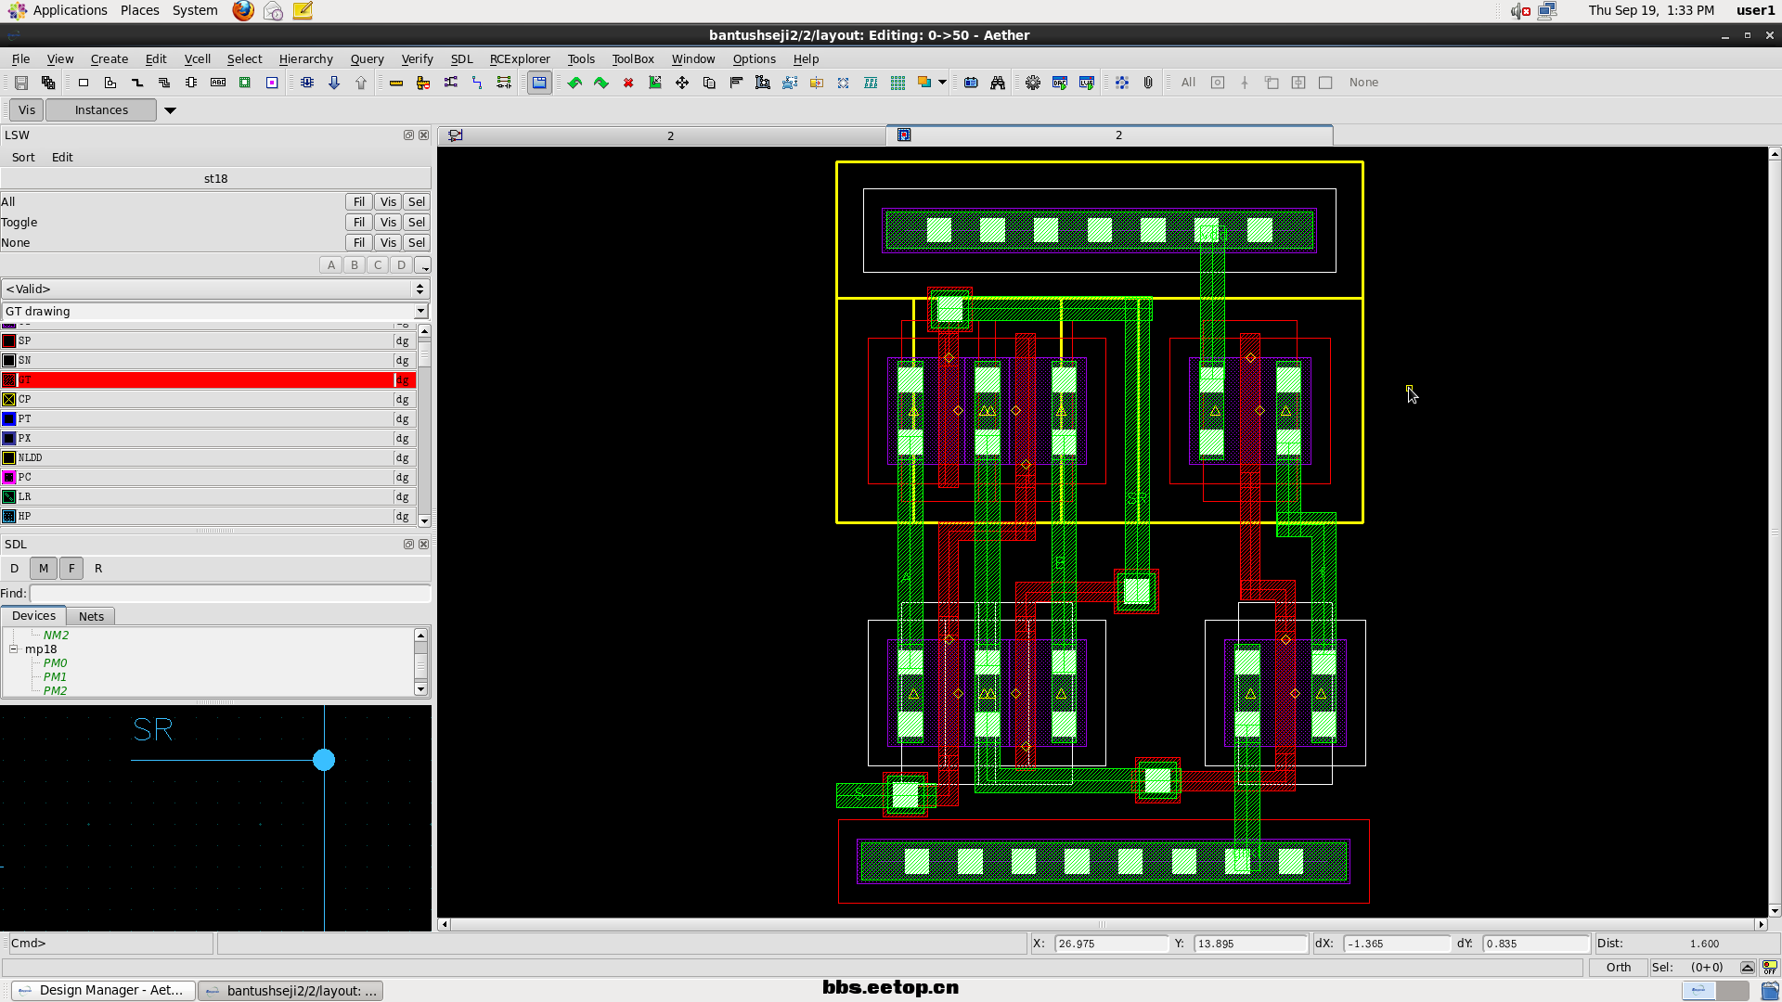This screenshot has height=1002, width=1782.
Task: Open the Applications menu in top panel
Action: 70,10
